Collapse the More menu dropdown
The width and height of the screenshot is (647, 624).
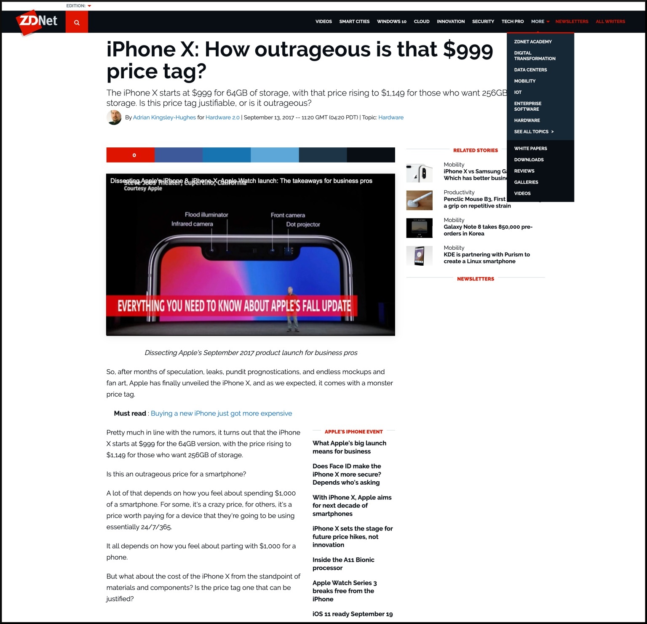coord(540,21)
